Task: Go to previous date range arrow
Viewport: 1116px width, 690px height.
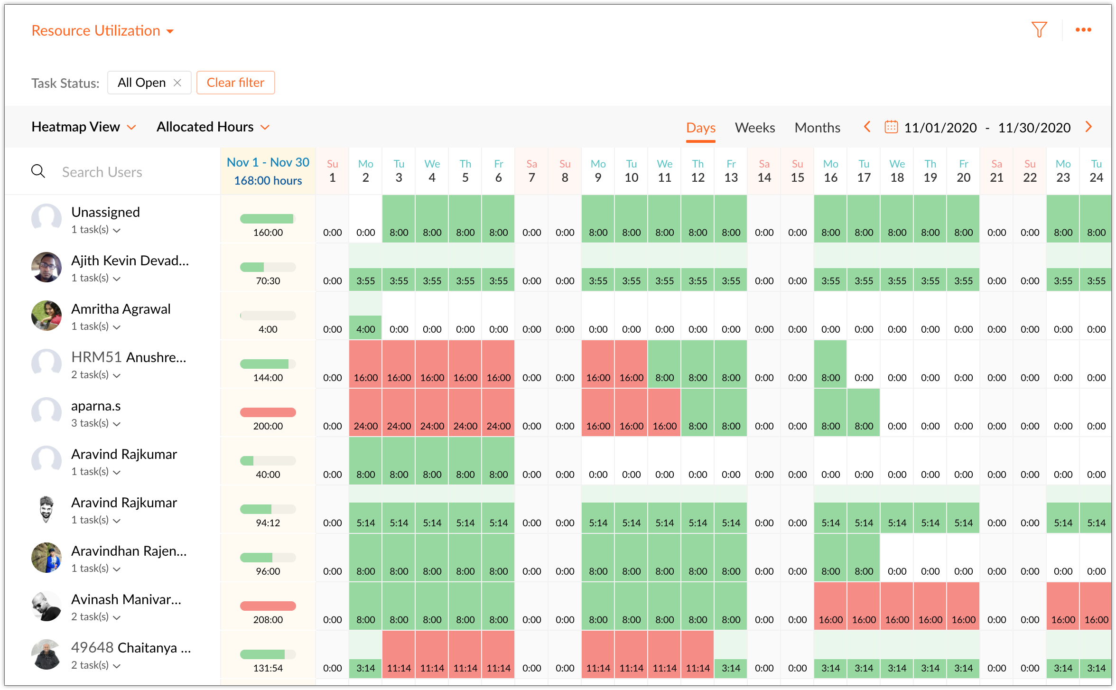Action: 867,127
